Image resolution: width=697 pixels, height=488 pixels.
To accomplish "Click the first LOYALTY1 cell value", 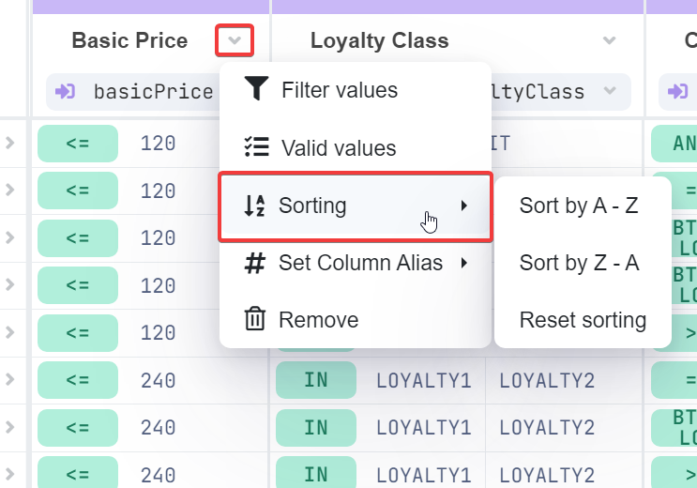I will pyautogui.click(x=424, y=380).
